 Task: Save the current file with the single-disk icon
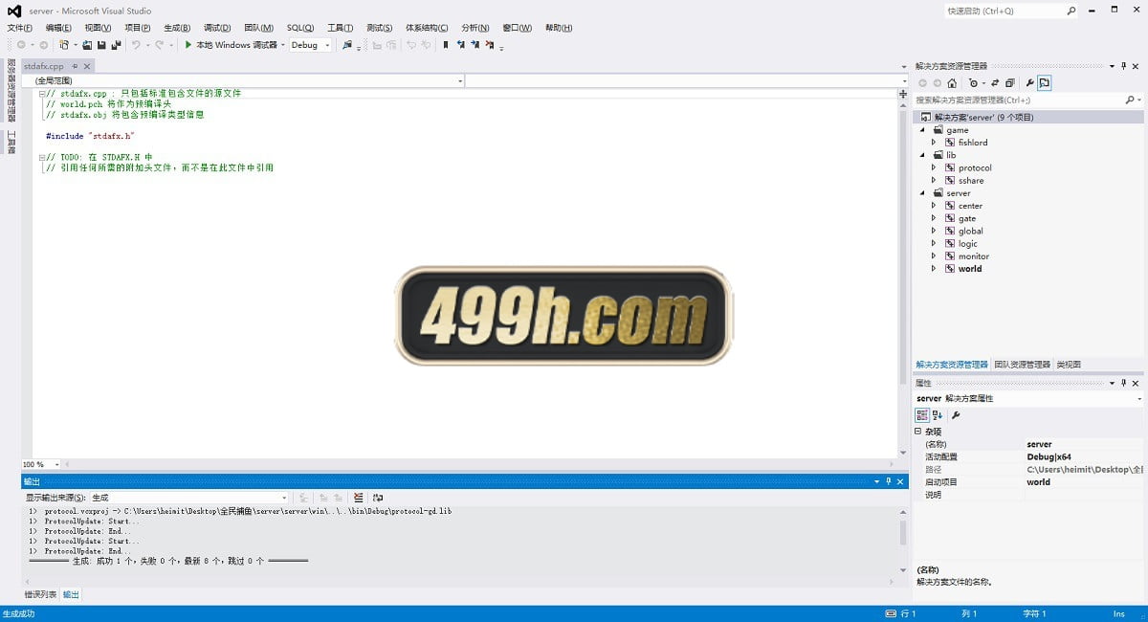pyautogui.click(x=101, y=45)
